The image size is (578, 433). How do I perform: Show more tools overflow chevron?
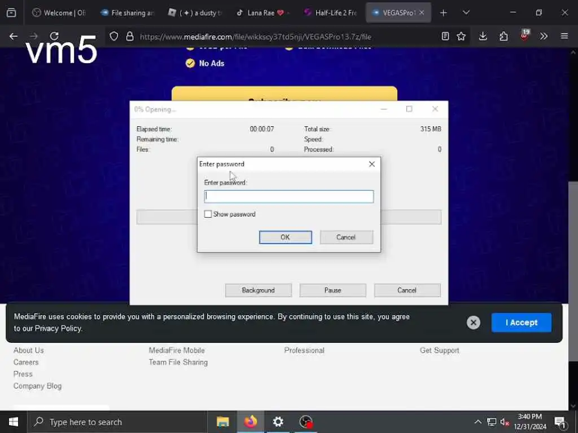(x=544, y=36)
